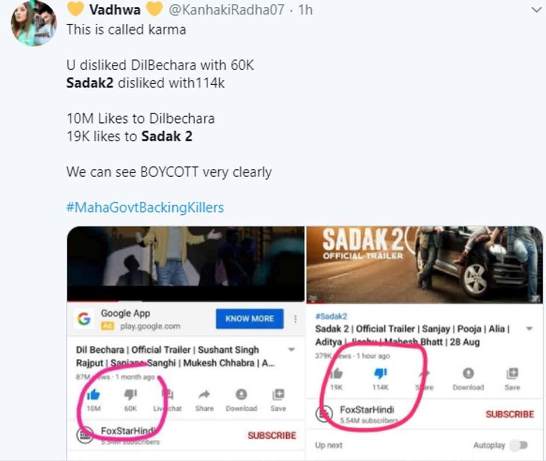
Task: Dislike the Sadak 2 trailer
Action: pyautogui.click(x=380, y=374)
